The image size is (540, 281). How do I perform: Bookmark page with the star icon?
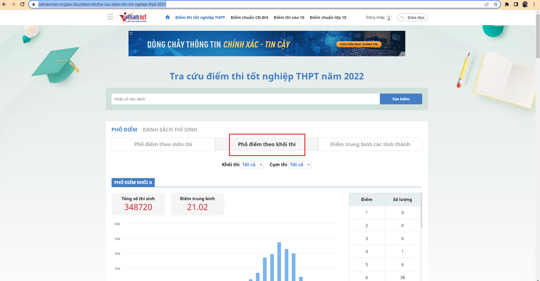(x=495, y=4)
